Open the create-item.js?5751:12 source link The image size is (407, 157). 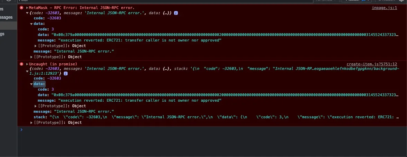tap(372, 64)
